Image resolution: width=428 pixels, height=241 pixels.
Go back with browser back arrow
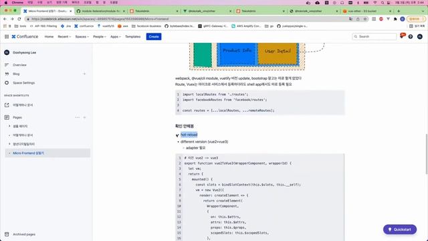click(x=5, y=19)
